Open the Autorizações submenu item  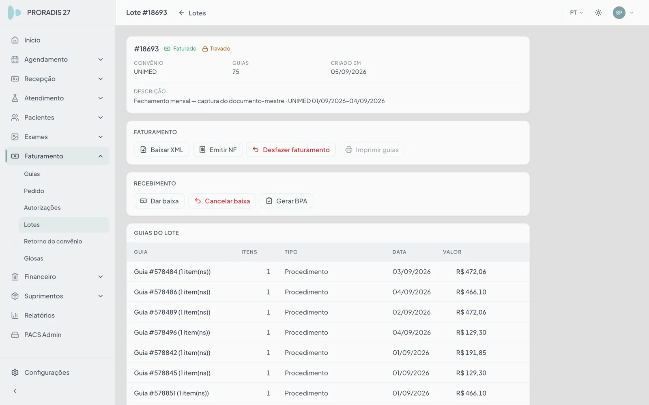64,208
